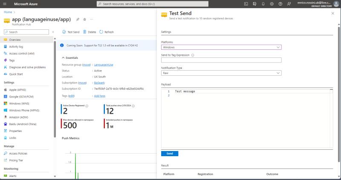Image resolution: width=341 pixels, height=180 pixels.
Task: Click the Send to Tag Expression field
Action: point(221,60)
